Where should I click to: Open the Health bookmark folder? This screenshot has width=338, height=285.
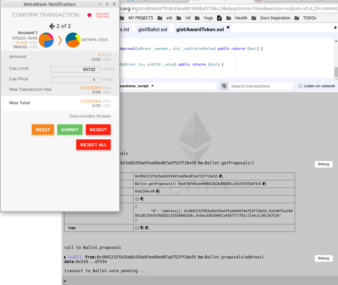pyautogui.click(x=237, y=18)
